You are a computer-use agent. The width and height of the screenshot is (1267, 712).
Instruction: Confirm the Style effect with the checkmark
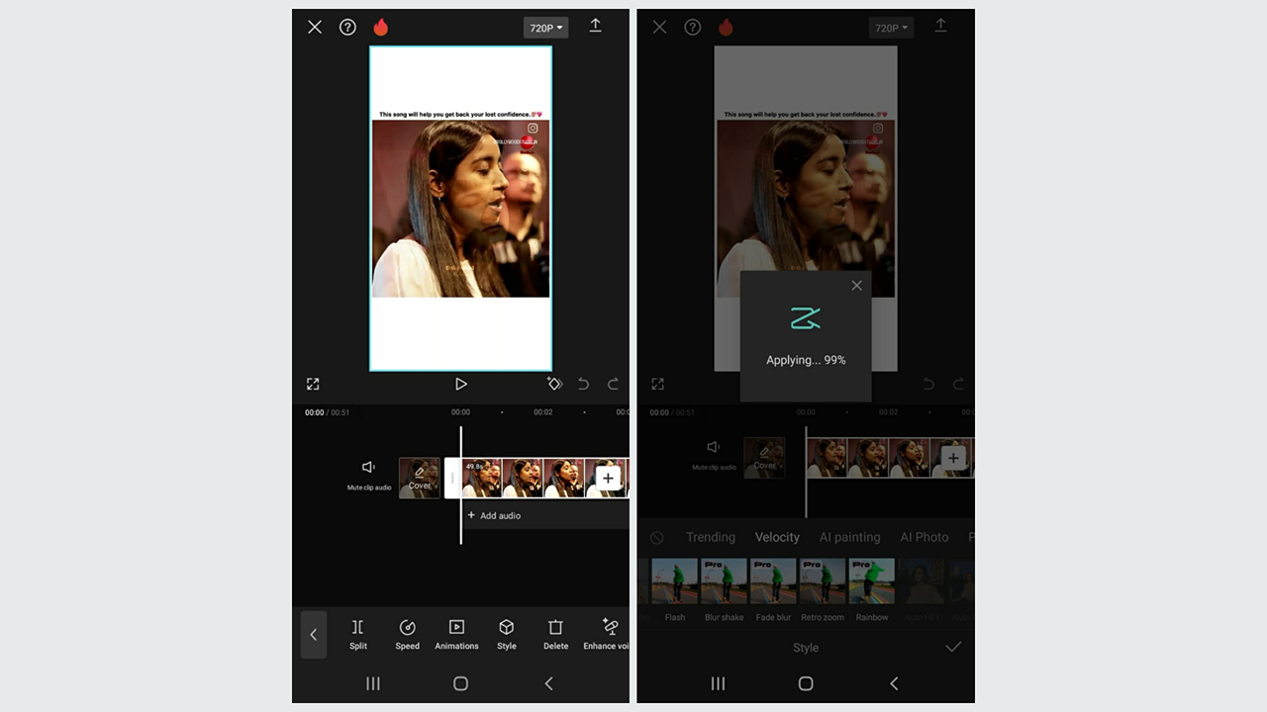953,647
